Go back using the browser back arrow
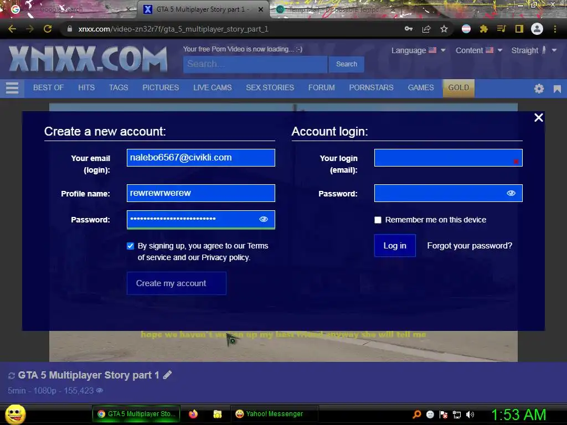Viewport: 567px width, 425px height. click(12, 29)
